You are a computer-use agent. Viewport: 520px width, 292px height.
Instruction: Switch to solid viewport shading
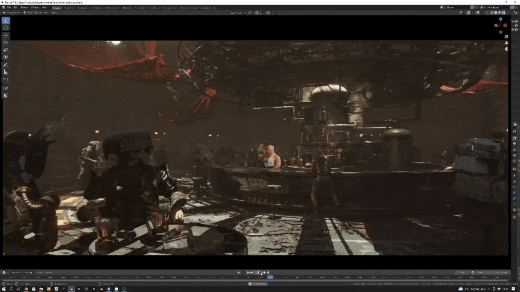pyautogui.click(x=496, y=12)
